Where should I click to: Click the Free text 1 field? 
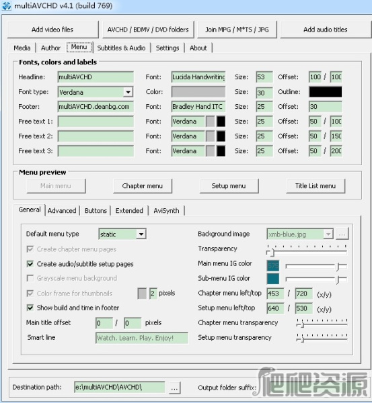[x=96, y=122]
